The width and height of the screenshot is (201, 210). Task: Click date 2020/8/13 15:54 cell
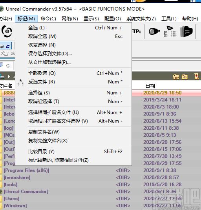tap(163, 121)
